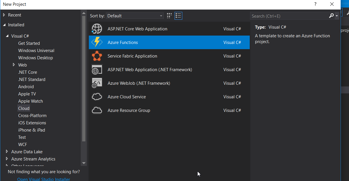Click the ASP.NET Core Web Application icon
Viewport: 349px width, 181px height.
97,29
